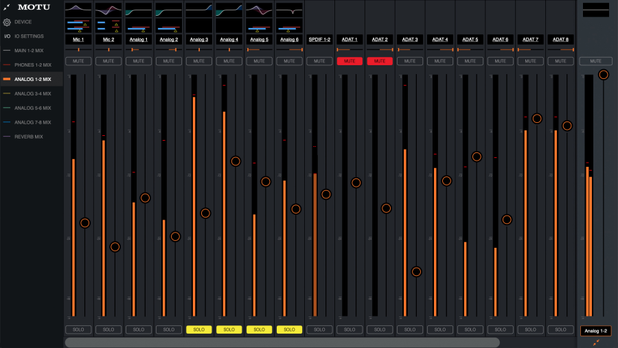Open Device settings gear icon
The width and height of the screenshot is (618, 348).
click(x=7, y=22)
